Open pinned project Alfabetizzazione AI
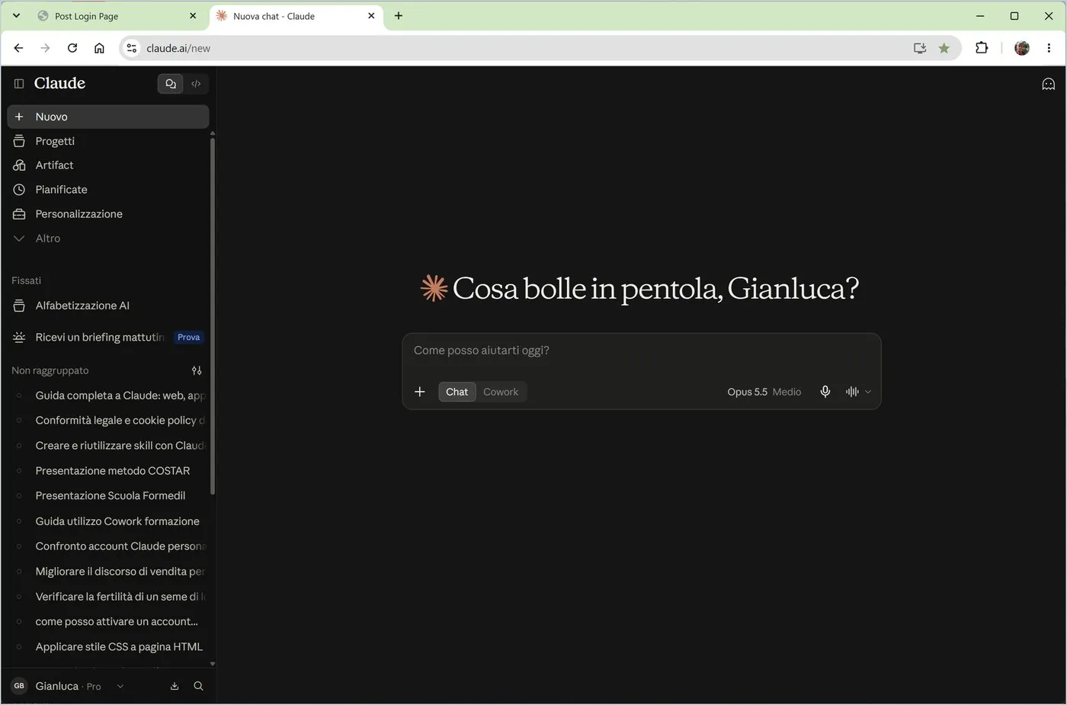This screenshot has height=705, width=1067. pos(108,306)
